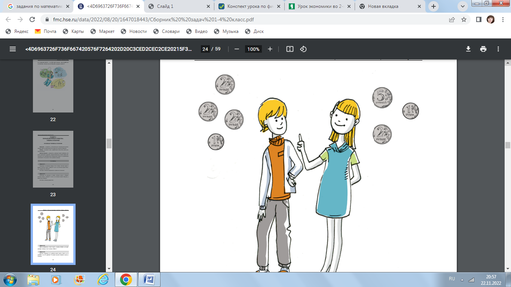The image size is (511, 287).
Task: Open the Маркет bookmark
Action: point(102,31)
